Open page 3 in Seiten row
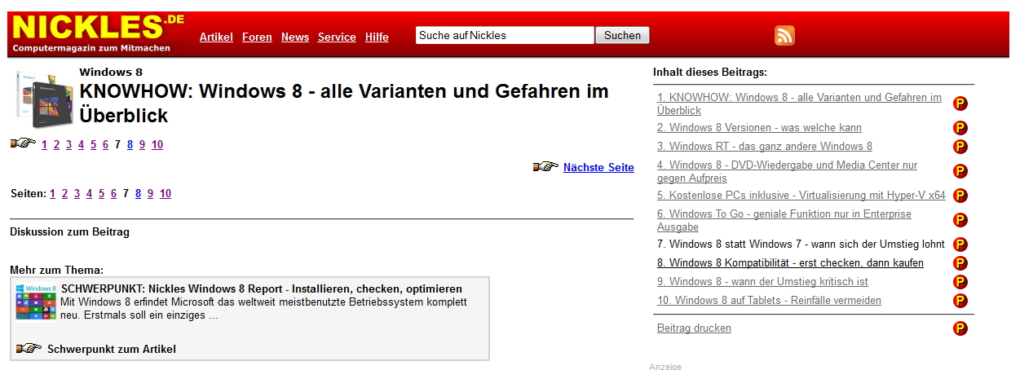1011x370 pixels. (77, 193)
